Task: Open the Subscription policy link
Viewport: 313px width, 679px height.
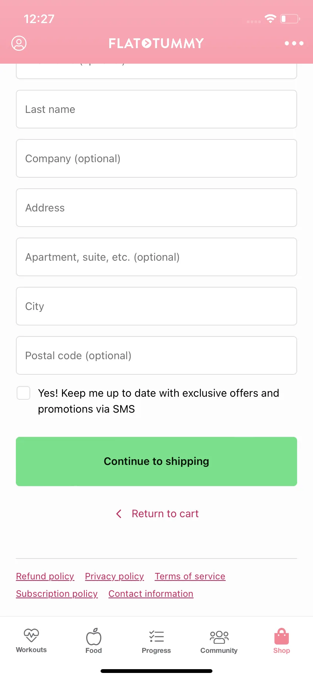Action: click(x=57, y=594)
